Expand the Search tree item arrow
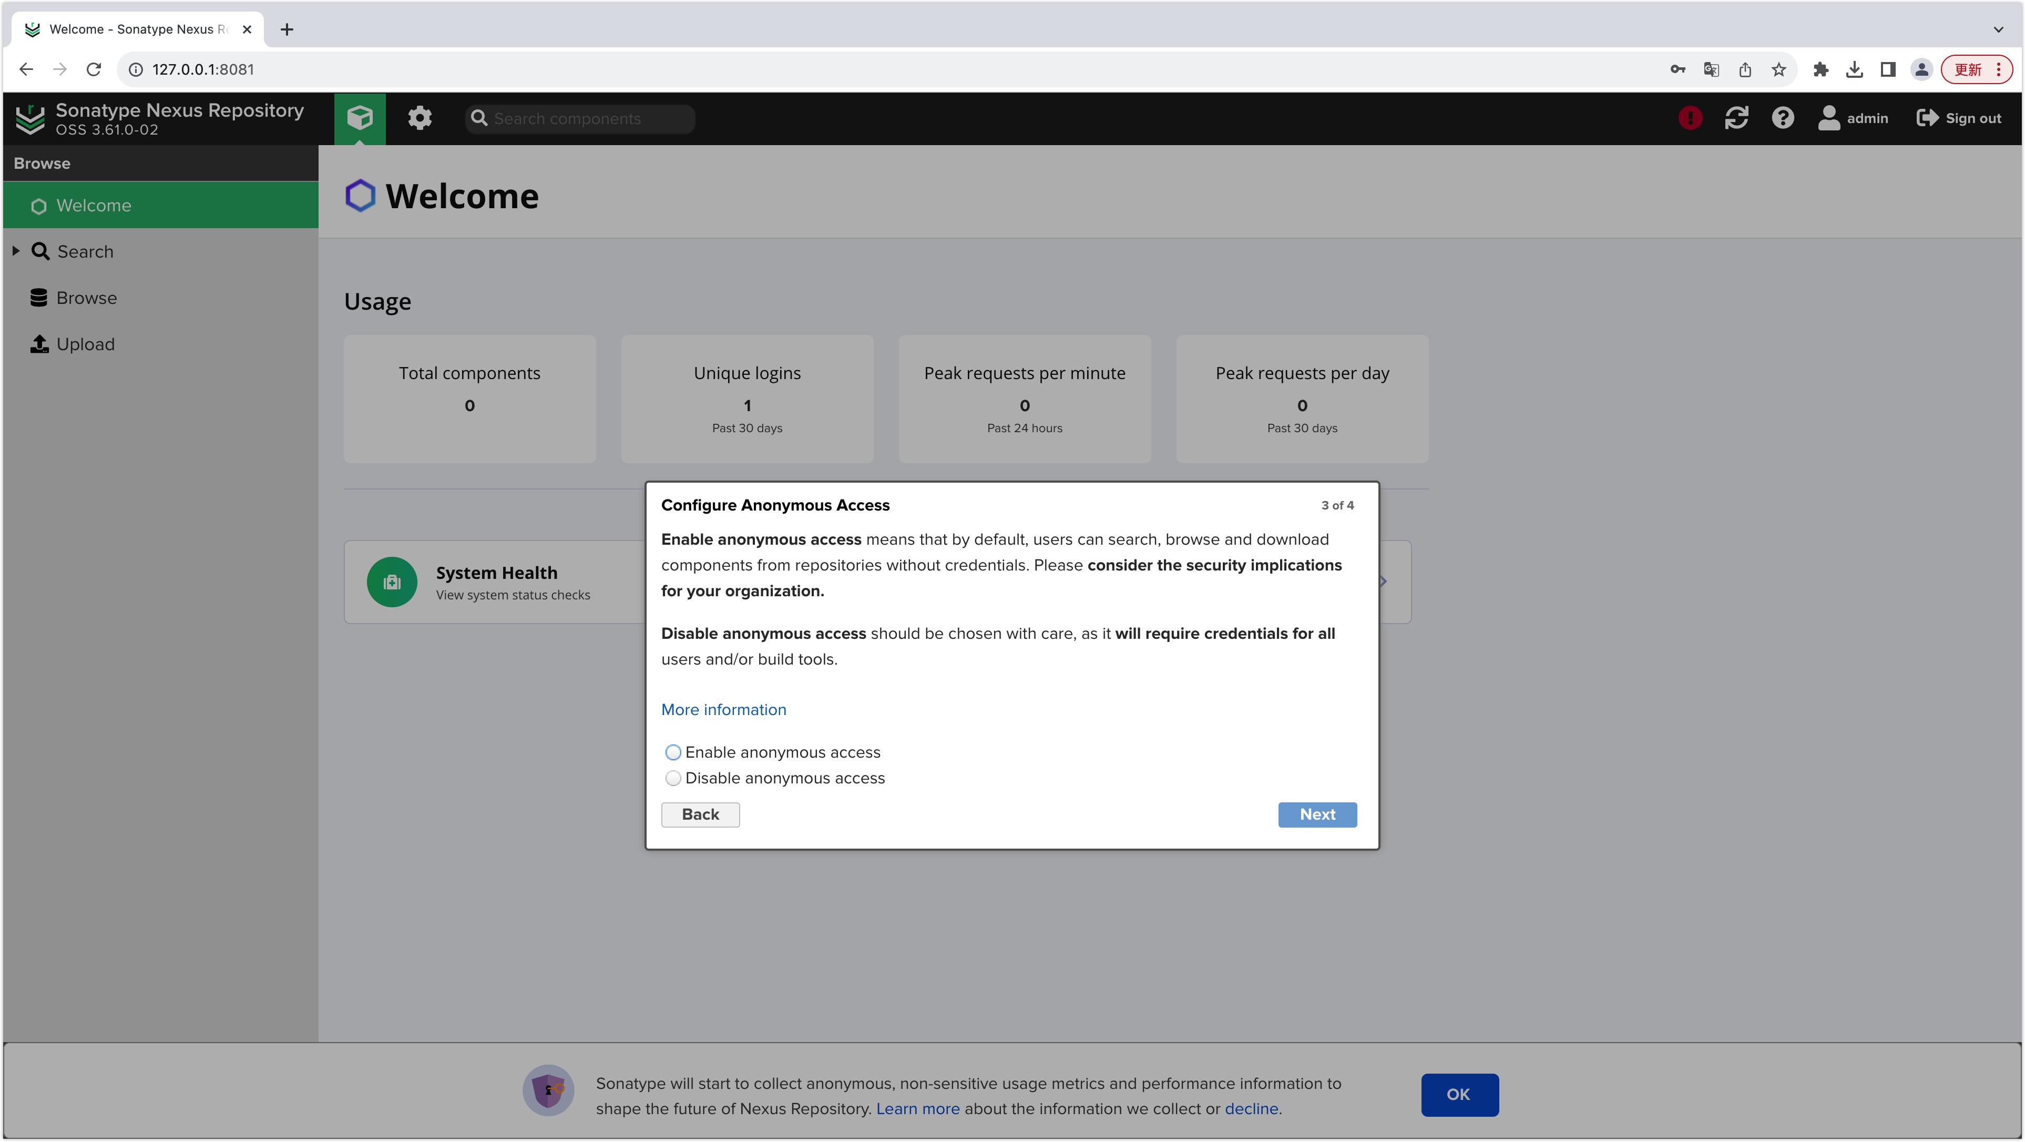Screen dimensions: 2025x1142 click(x=16, y=251)
